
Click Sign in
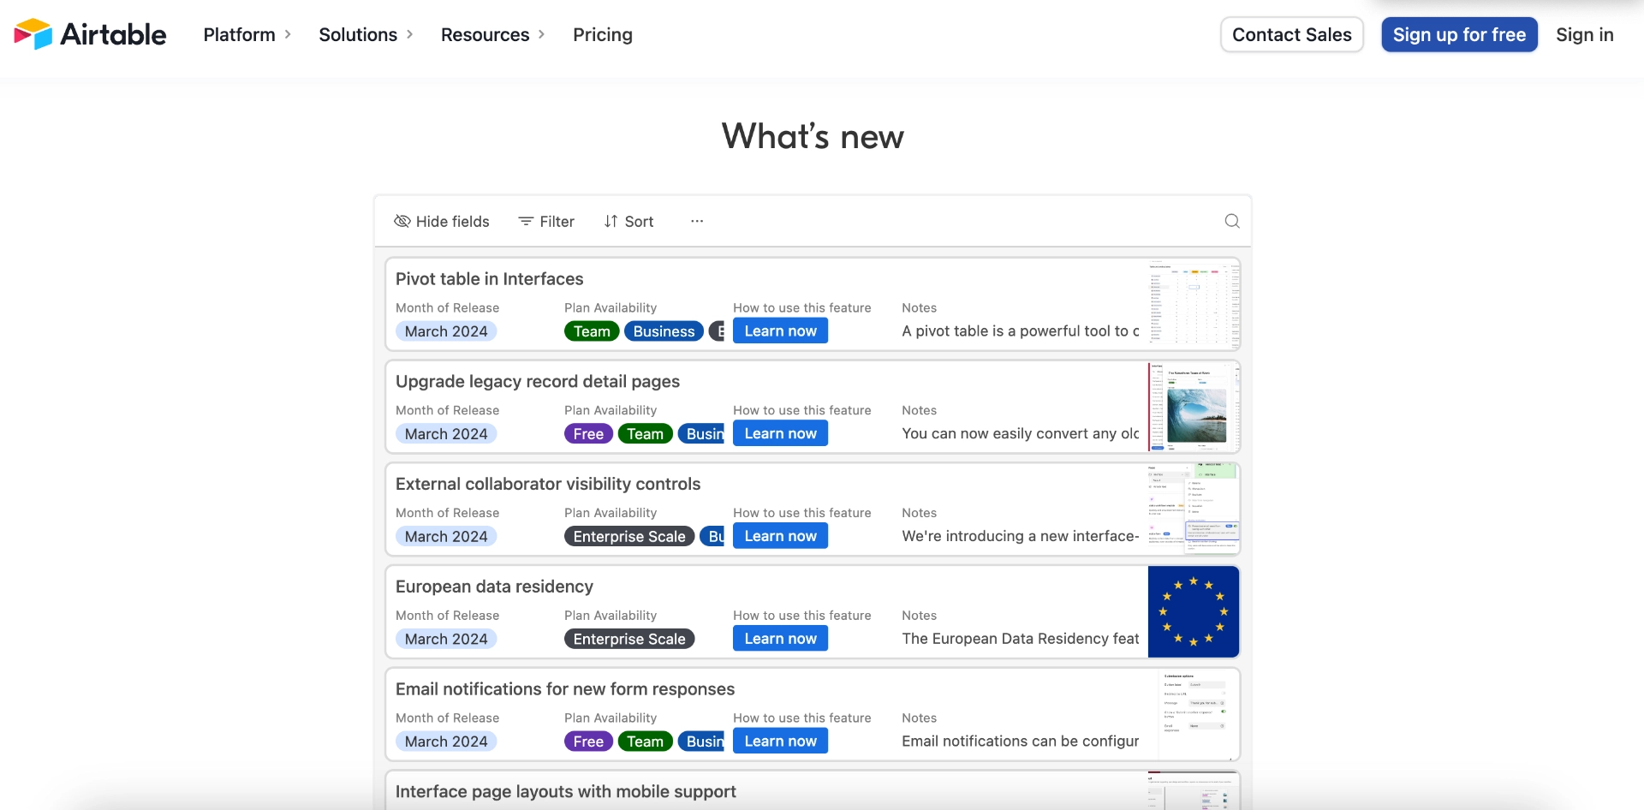1584,34
